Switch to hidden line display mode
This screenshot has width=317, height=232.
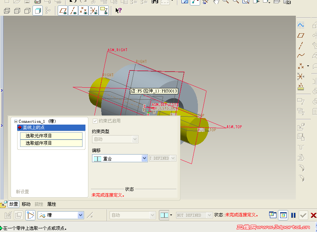click(17, 11)
